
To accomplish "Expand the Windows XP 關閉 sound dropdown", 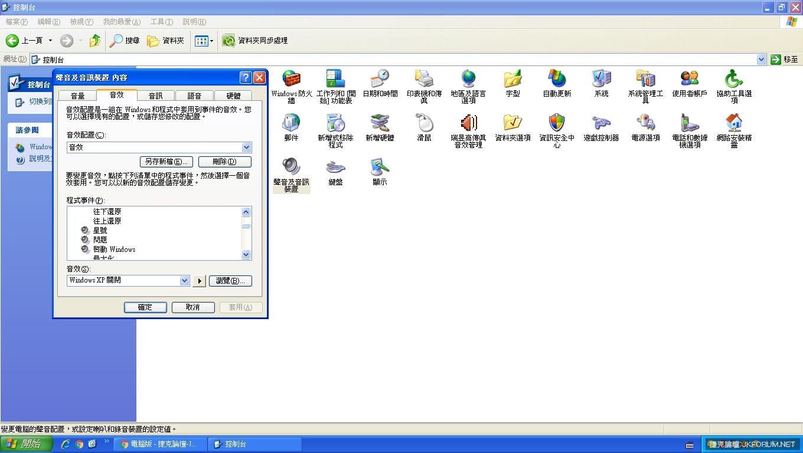I will [184, 281].
